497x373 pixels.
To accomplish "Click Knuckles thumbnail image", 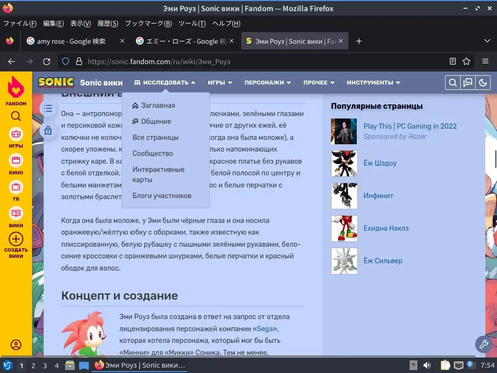I will pos(344,228).
